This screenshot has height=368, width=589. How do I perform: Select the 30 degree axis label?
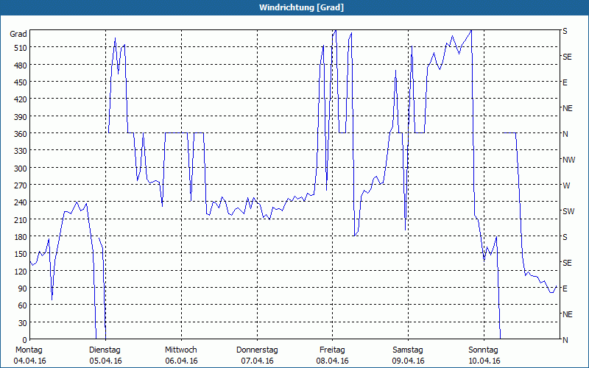(x=23, y=323)
